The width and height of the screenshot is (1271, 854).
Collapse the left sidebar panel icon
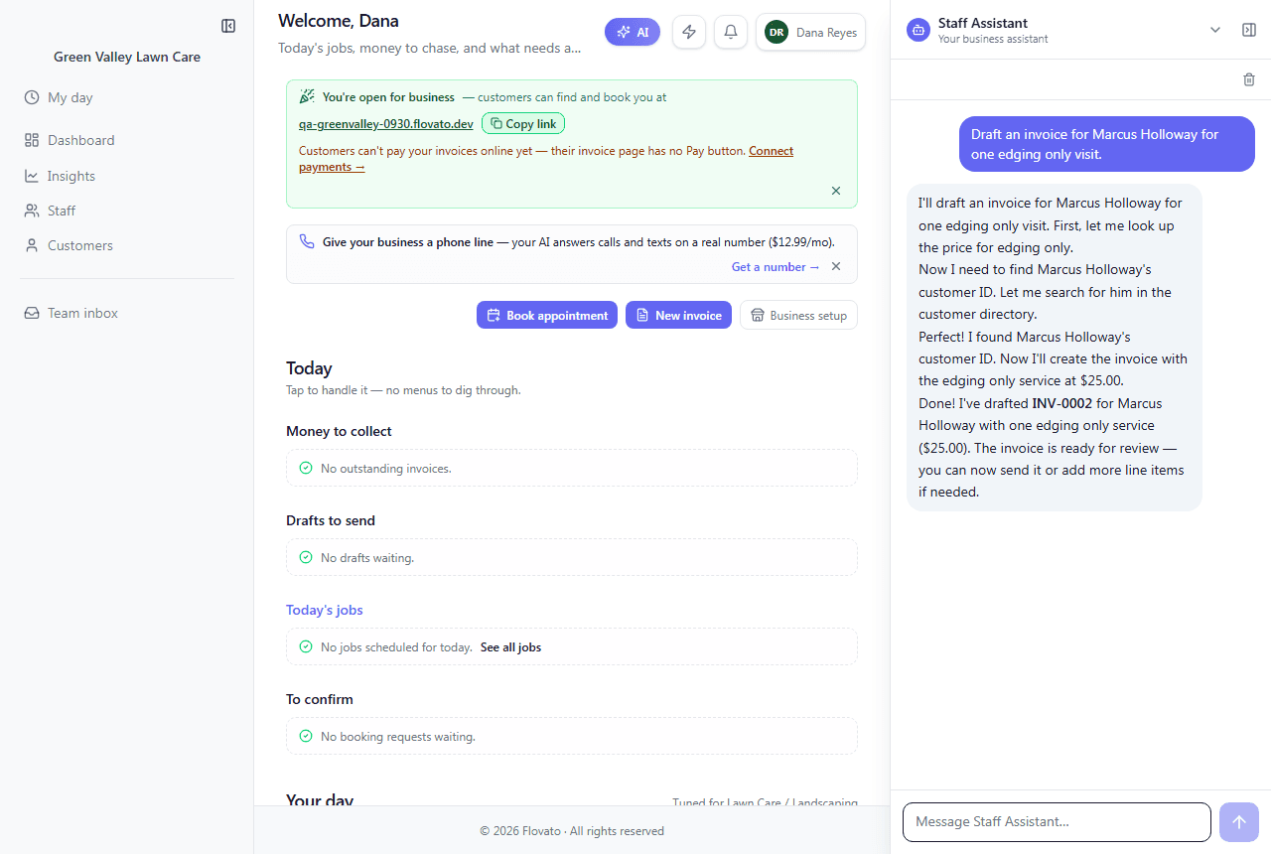tap(228, 26)
